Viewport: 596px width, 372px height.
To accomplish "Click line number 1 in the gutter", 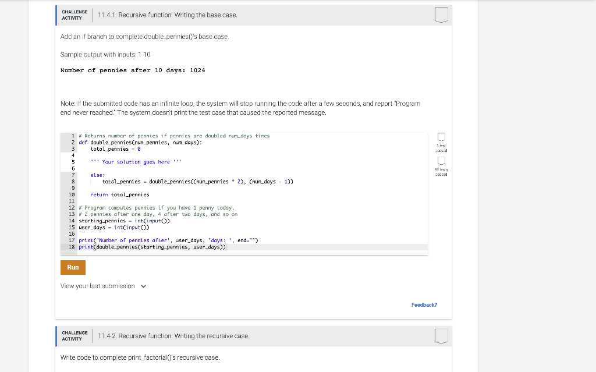I will (x=72, y=136).
